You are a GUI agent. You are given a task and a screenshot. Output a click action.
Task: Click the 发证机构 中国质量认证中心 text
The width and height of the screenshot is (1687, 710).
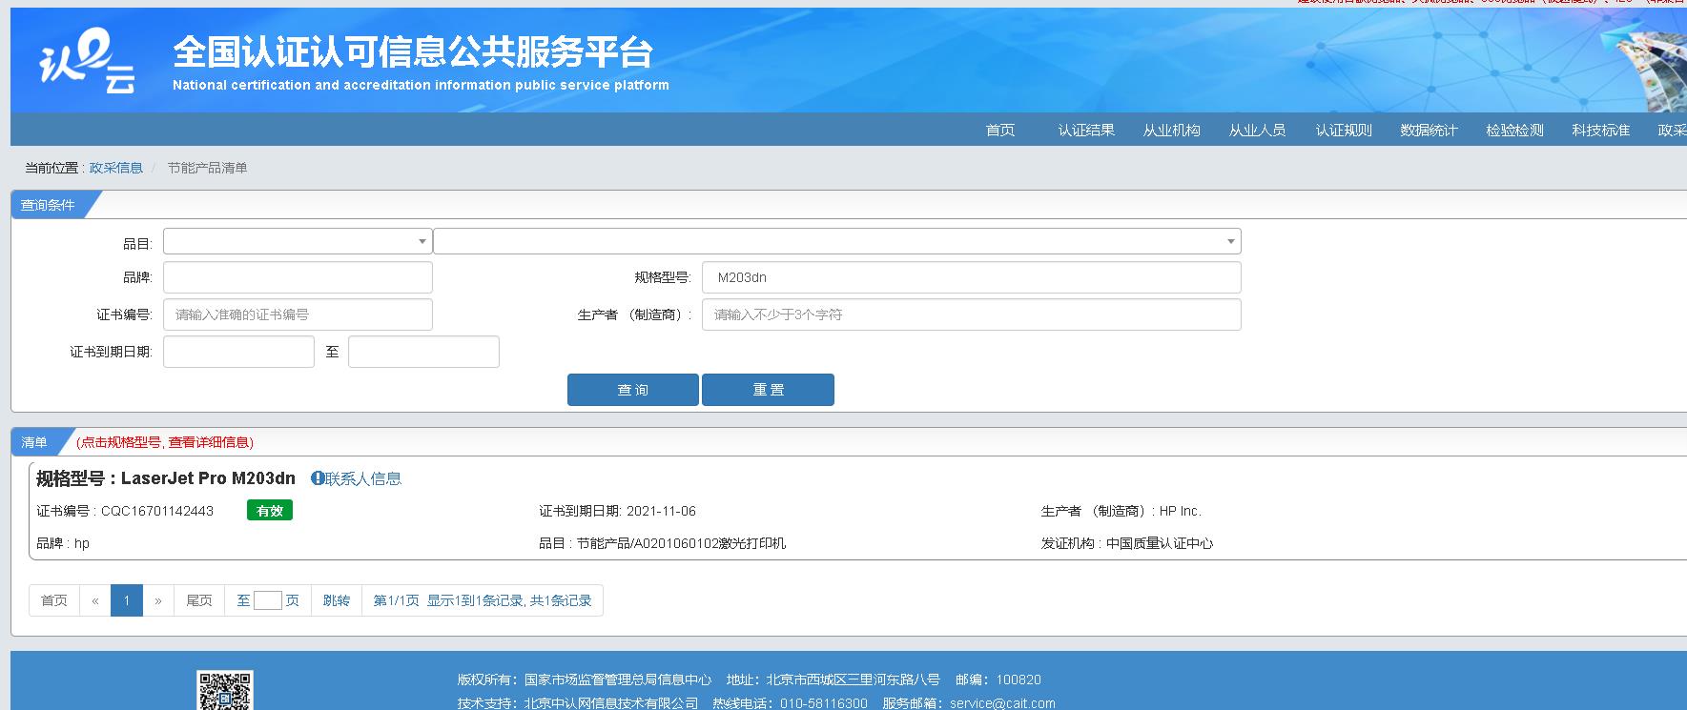tap(1127, 543)
